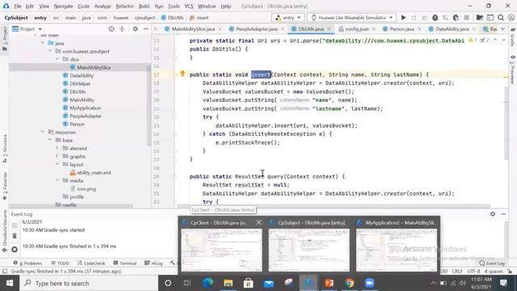Open the Problems tool window
The image size is (517, 291).
coord(27,264)
